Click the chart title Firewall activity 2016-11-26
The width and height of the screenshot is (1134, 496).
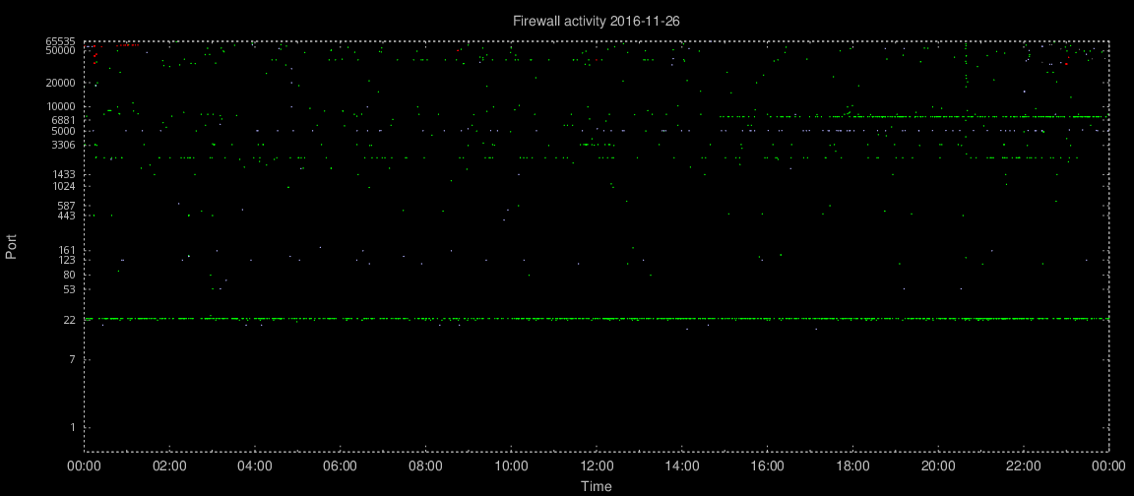[596, 22]
